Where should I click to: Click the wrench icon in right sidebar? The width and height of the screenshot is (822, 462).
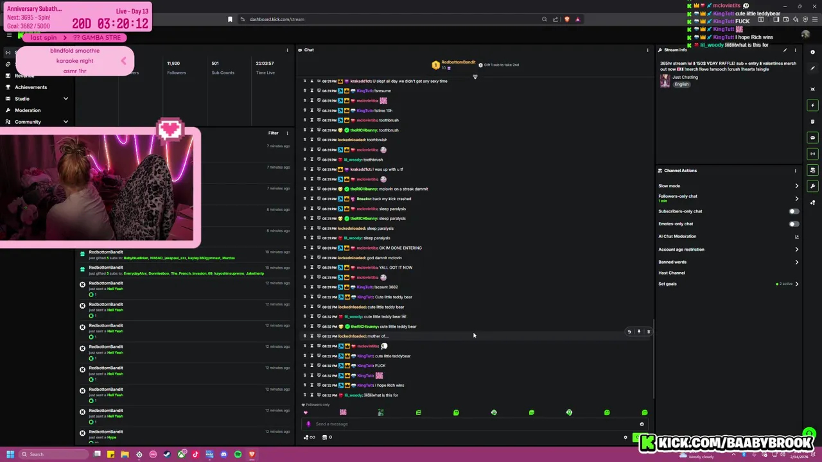(x=812, y=186)
